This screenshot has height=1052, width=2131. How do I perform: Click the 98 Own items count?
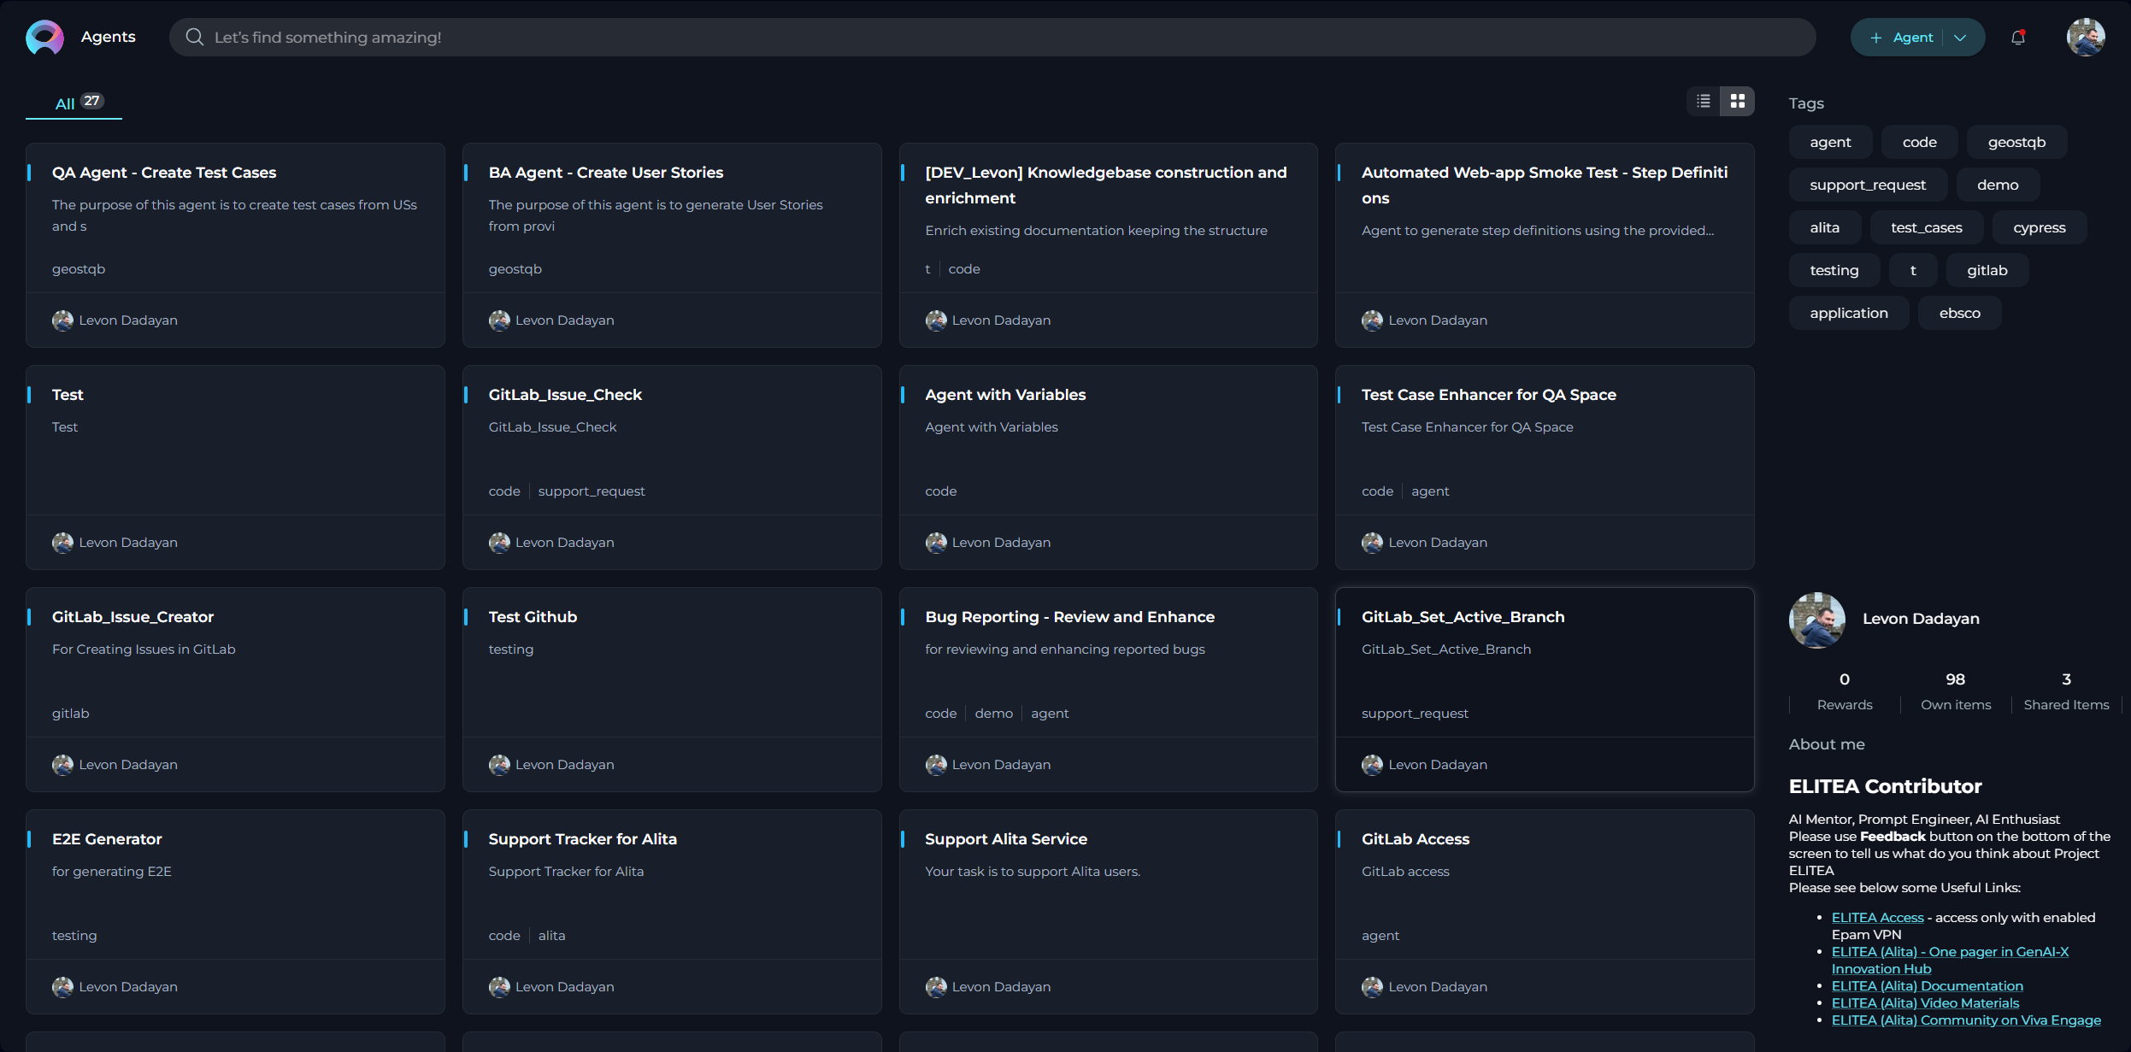tap(1956, 679)
